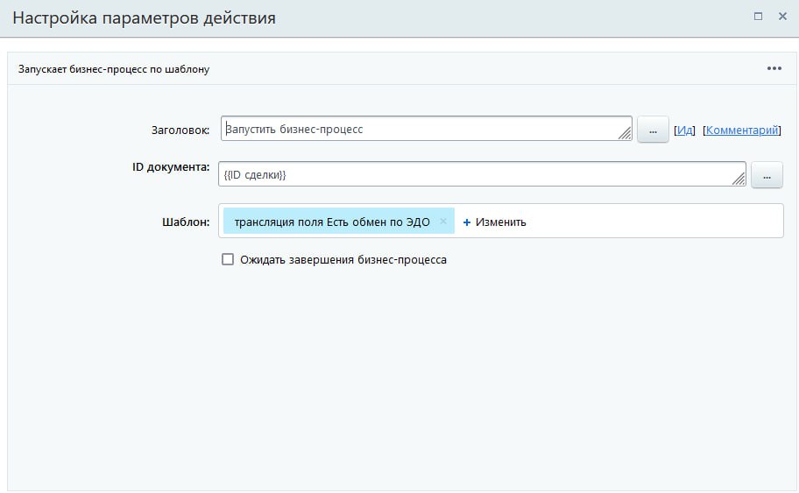Maximize the action settings dialog
The height and width of the screenshot is (493, 799).
[759, 17]
